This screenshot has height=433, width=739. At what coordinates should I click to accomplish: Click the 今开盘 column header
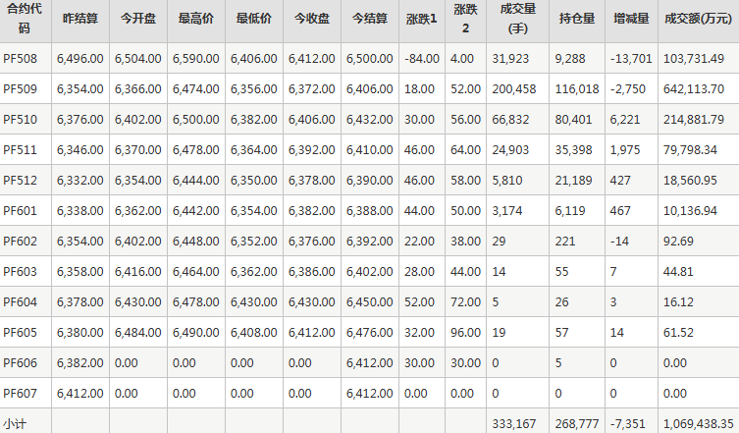click(138, 19)
